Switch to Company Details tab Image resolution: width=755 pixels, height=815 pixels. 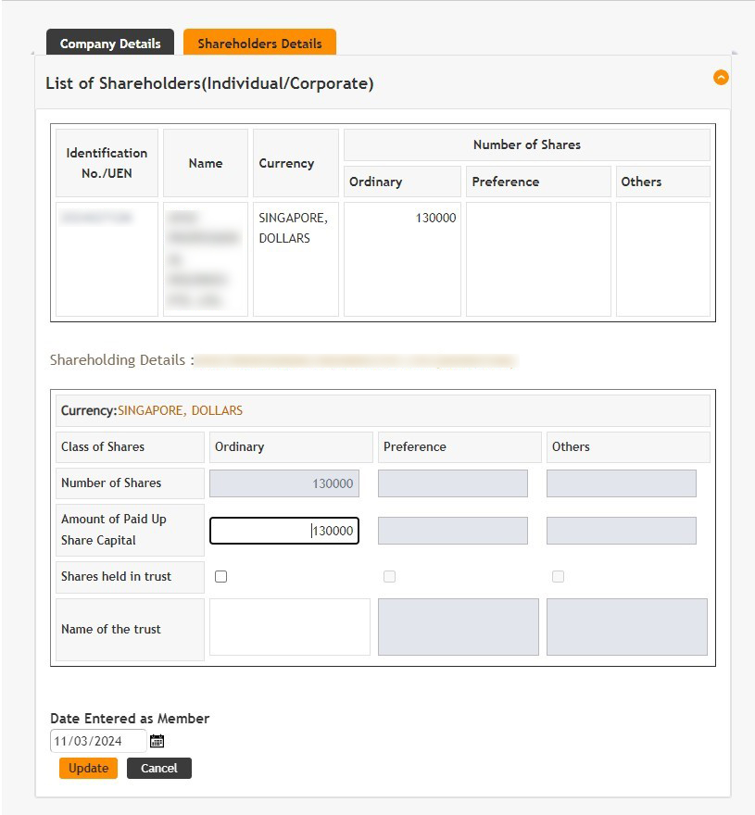coord(110,44)
